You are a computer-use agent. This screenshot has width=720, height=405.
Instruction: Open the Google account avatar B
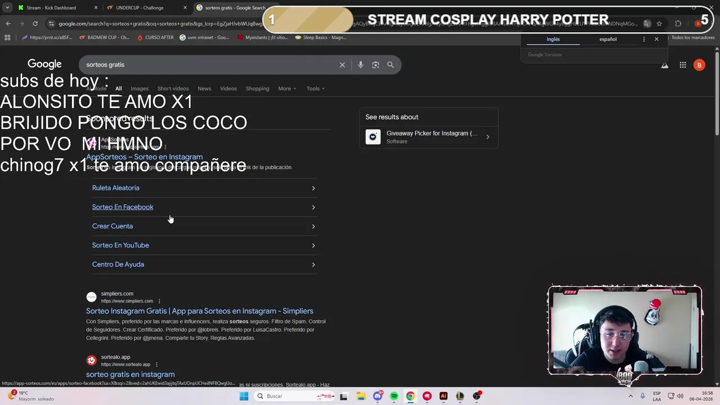click(x=699, y=65)
